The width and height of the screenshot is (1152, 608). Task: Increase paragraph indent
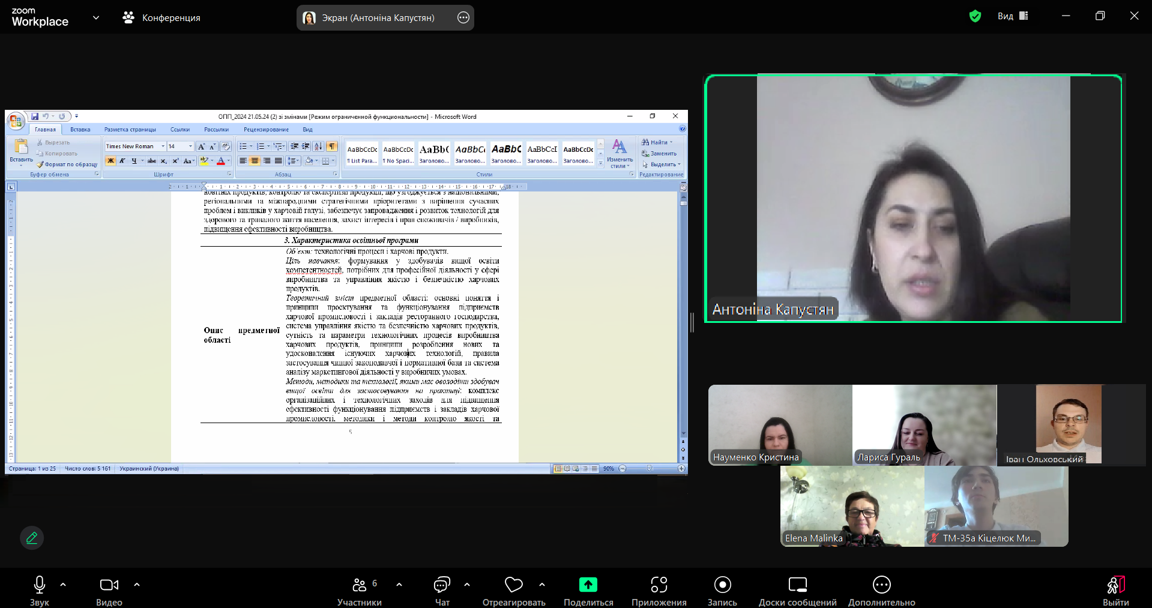[306, 146]
